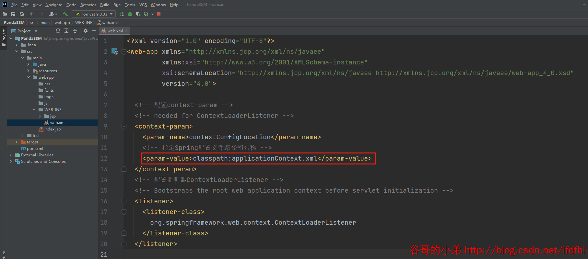This screenshot has width=588, height=259.
Task: Click the webapp breadcrumb
Action: click(62, 22)
